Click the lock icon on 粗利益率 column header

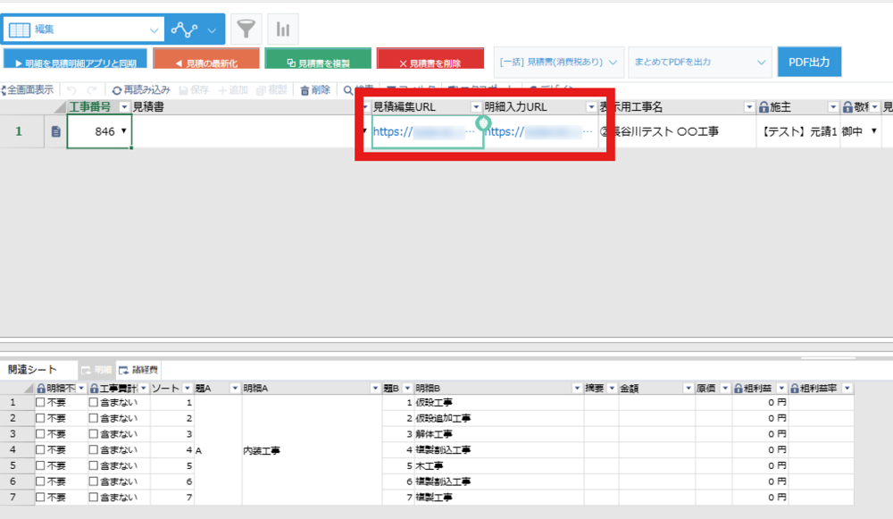(x=795, y=389)
